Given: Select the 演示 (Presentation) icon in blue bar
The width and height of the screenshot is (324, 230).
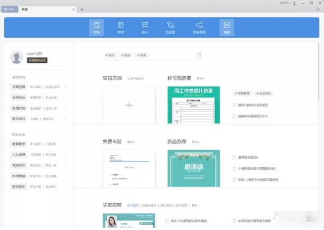Looking at the screenshot, I should click(x=145, y=28).
